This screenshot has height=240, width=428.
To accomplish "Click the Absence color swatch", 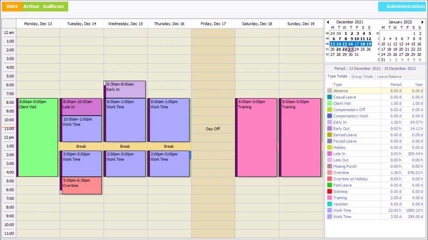I will pos(329,91).
